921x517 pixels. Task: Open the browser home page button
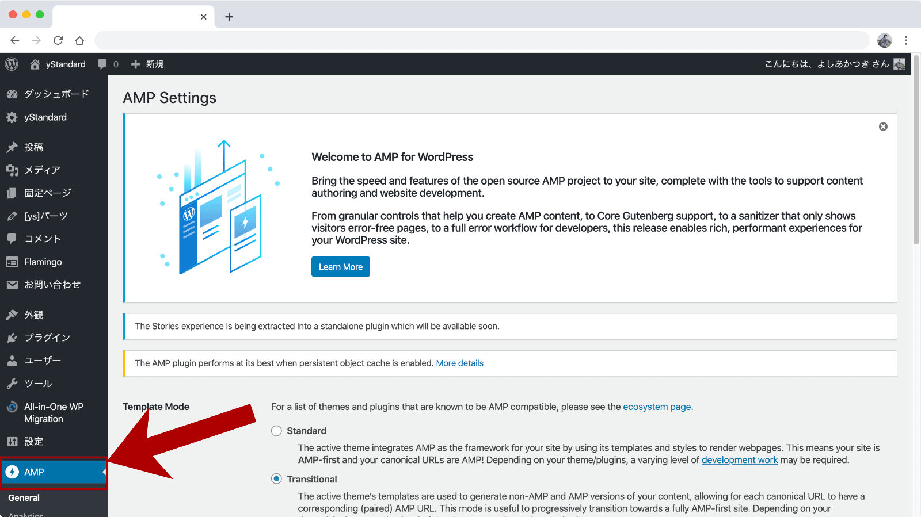(79, 40)
